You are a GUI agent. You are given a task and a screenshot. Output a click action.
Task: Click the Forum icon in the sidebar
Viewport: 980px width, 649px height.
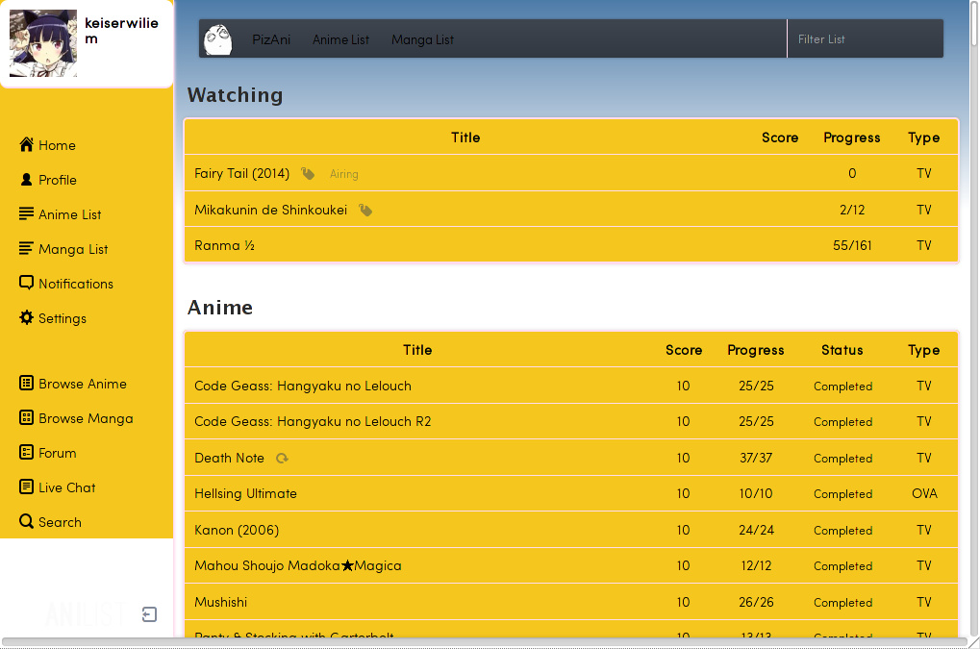(x=26, y=452)
